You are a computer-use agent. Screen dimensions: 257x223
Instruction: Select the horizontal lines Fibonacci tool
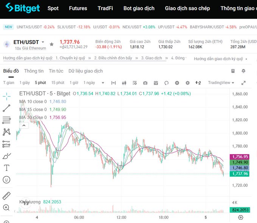pyautogui.click(x=6, y=120)
